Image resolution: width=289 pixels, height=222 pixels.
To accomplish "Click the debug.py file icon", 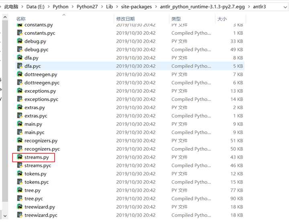I will [20, 41].
